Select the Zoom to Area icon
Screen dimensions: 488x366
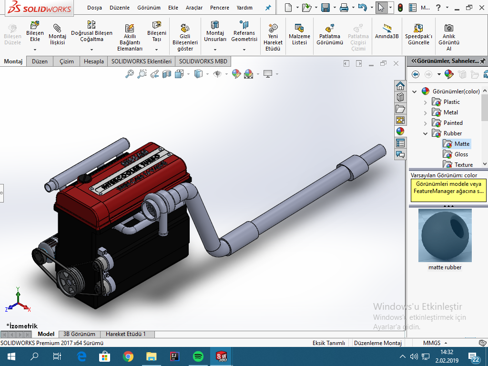pyautogui.click(x=142, y=74)
